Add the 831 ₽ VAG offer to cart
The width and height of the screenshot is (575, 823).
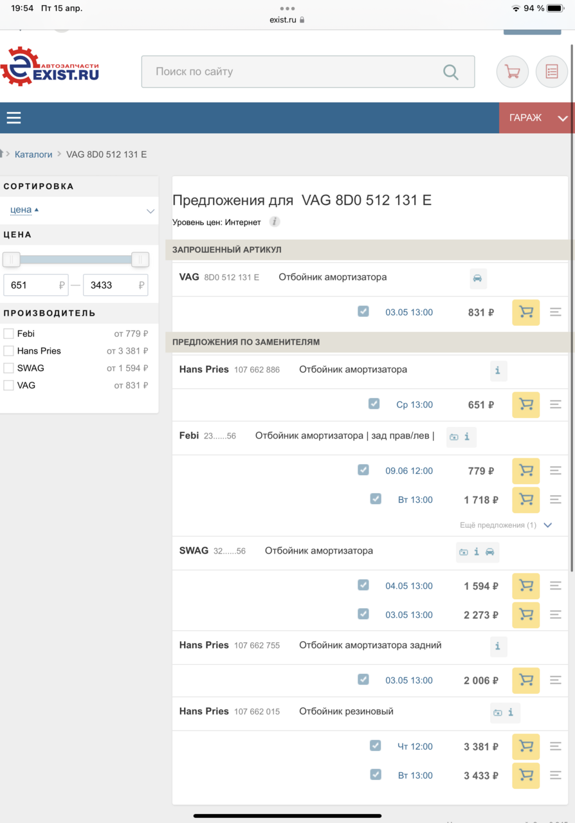coord(526,312)
